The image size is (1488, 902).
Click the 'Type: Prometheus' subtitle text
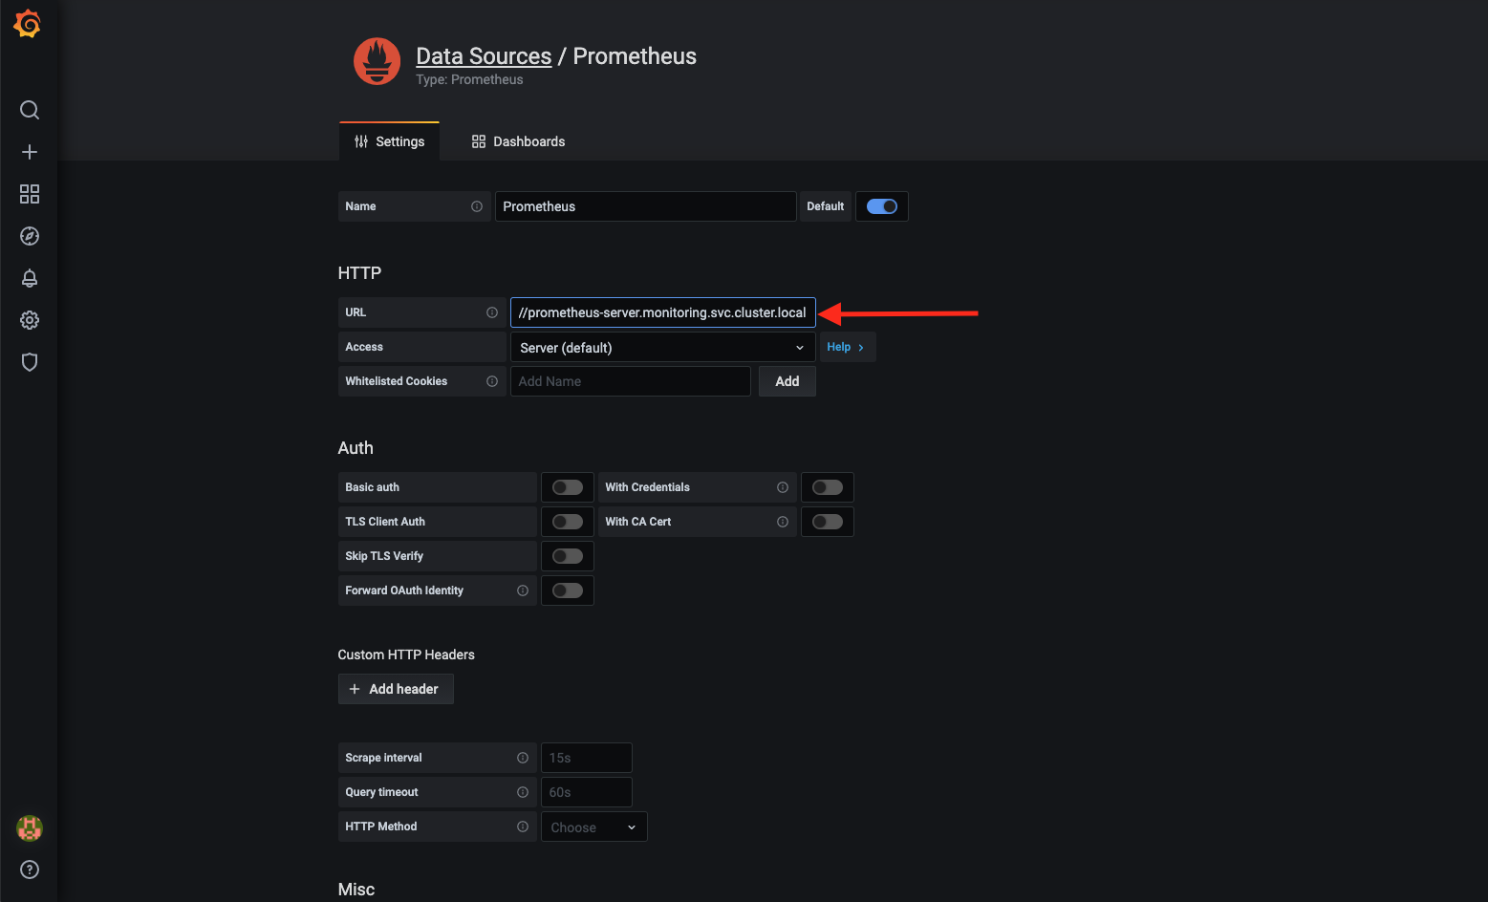[469, 80]
